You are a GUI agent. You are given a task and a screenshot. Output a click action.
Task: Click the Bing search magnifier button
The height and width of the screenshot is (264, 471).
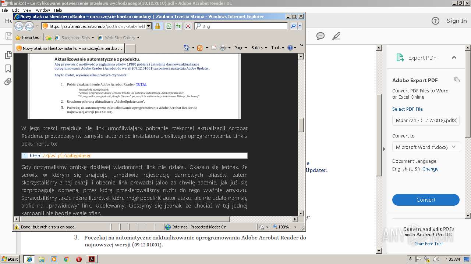tap(293, 26)
